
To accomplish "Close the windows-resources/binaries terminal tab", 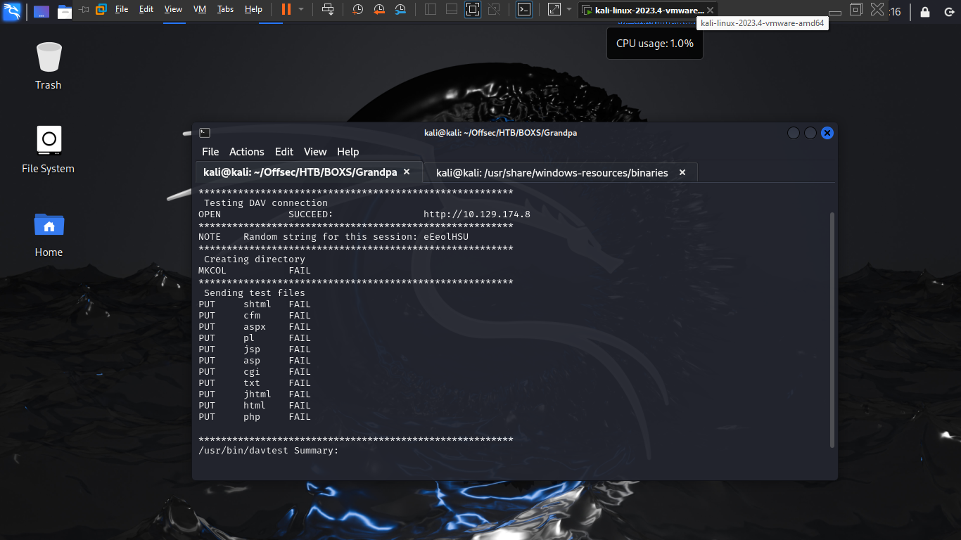I will tap(682, 172).
